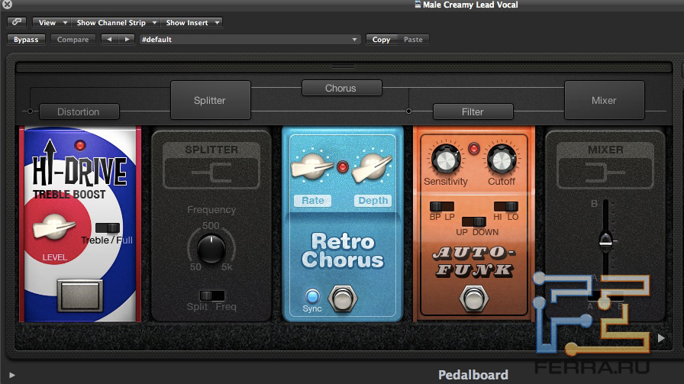Click the Auto-Funk Cutoff knob
Viewport: 684px width, 384px height.
501,160
